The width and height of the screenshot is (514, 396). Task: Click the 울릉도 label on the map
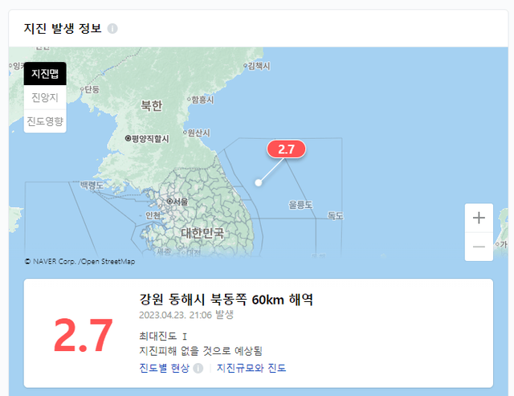point(300,205)
